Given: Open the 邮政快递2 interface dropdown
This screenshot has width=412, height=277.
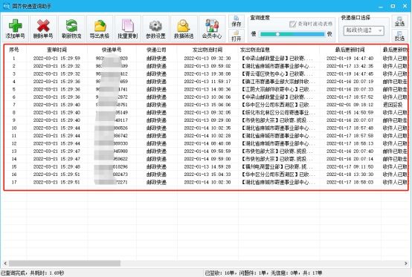Looking at the screenshot, I should [x=364, y=30].
